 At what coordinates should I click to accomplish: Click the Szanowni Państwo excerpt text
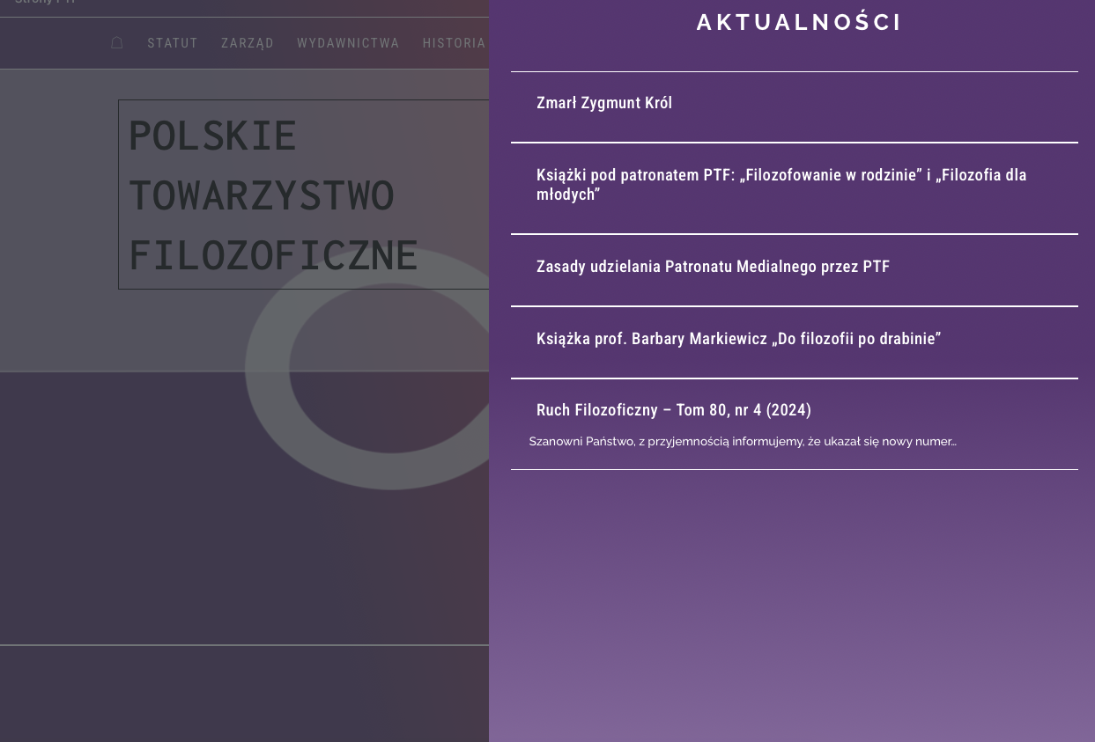click(x=742, y=442)
